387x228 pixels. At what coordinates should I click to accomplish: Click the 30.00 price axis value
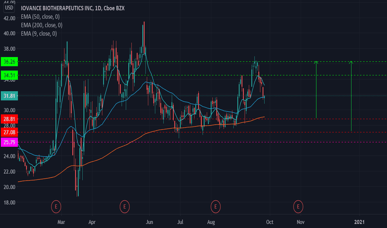coord(10,110)
